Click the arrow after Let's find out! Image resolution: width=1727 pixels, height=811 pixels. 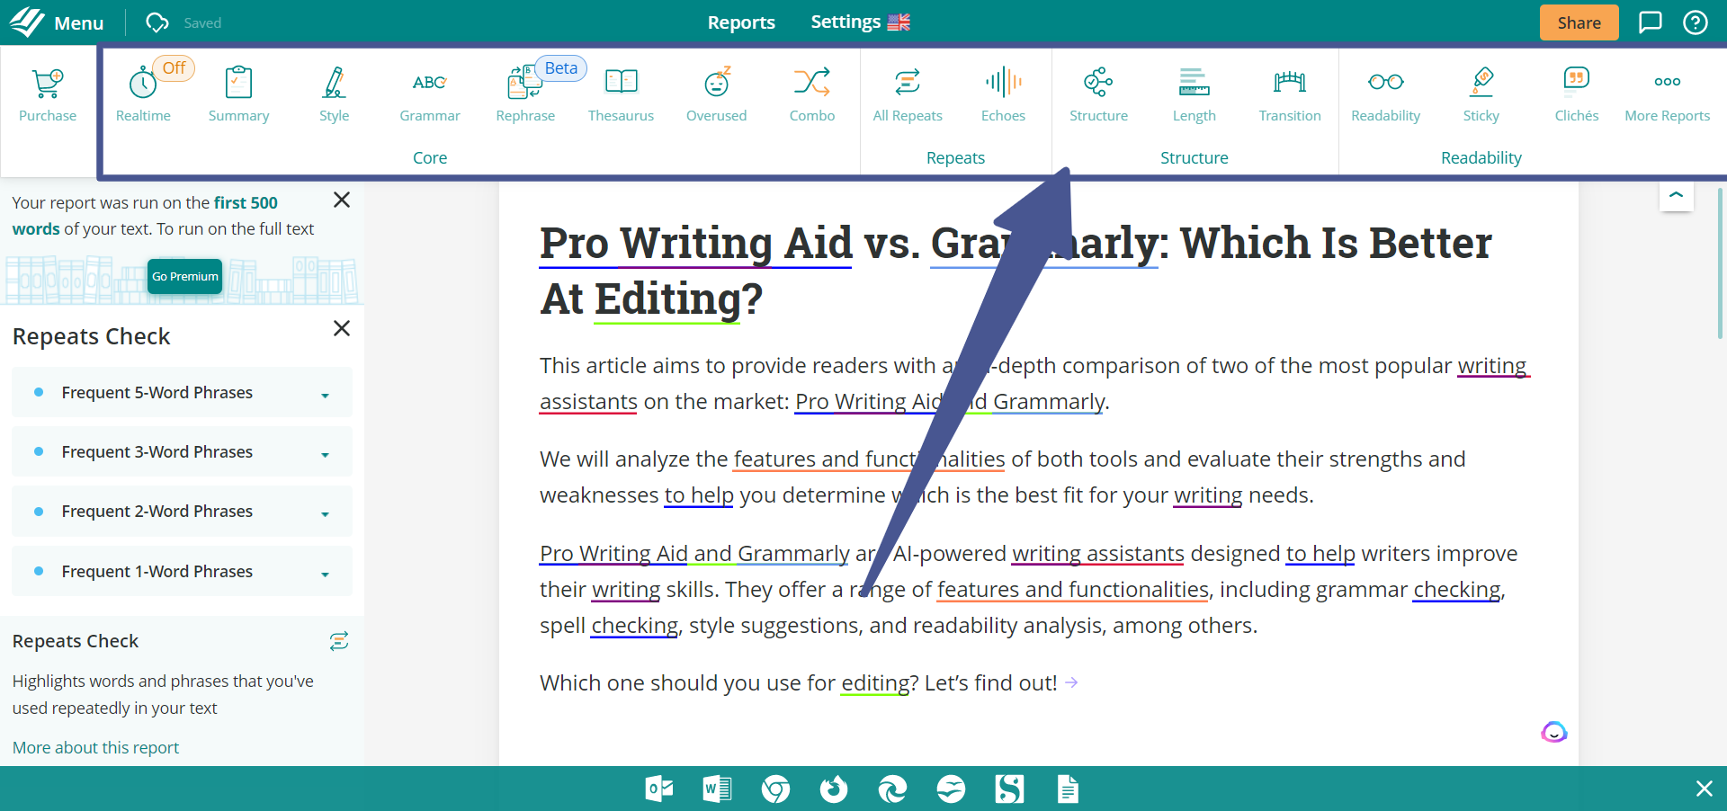1071,682
